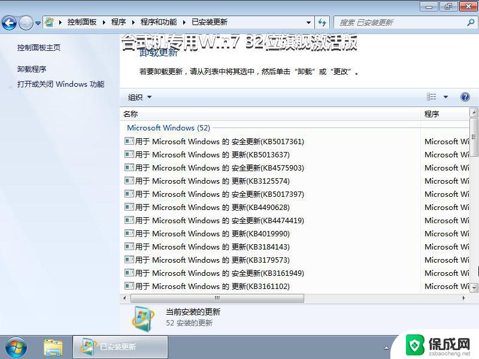Select 控制面板 breadcrumb in address bar
Image resolution: width=479 pixels, height=359 pixels.
point(82,22)
